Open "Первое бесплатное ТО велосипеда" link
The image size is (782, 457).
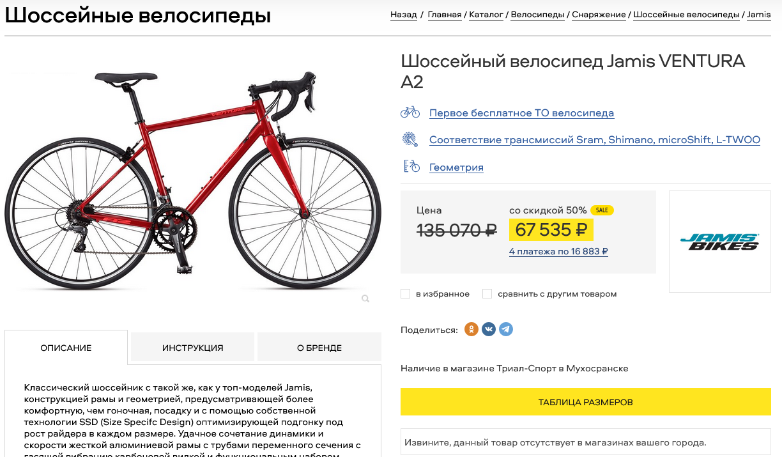point(521,113)
